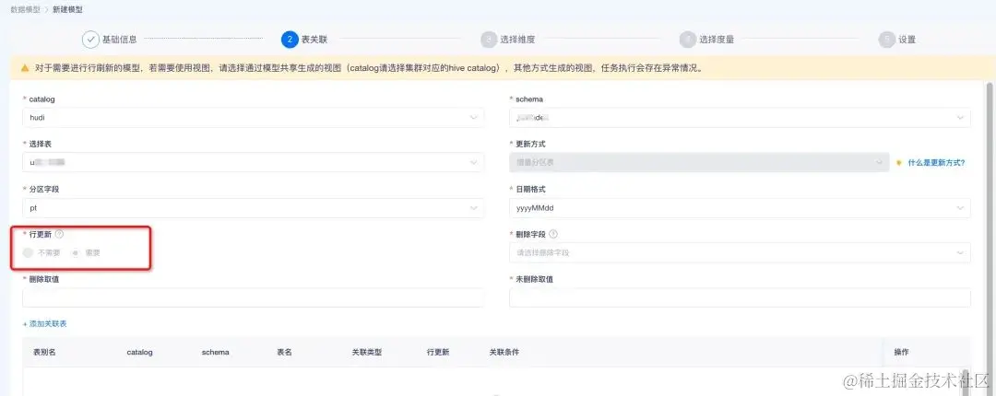Image resolution: width=996 pixels, height=396 pixels.
Task: Click the catalog column header in table
Action: (x=140, y=352)
